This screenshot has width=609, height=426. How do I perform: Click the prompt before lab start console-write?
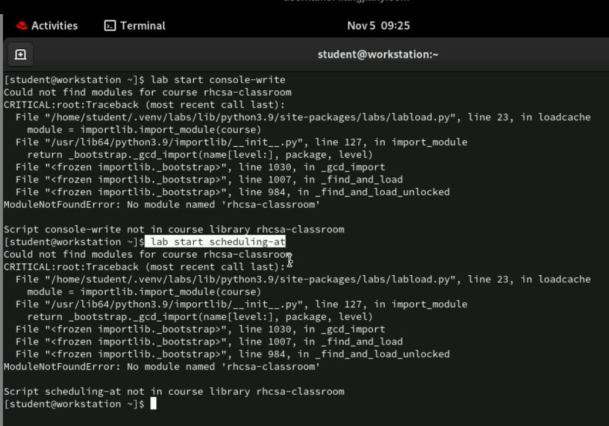pos(74,80)
